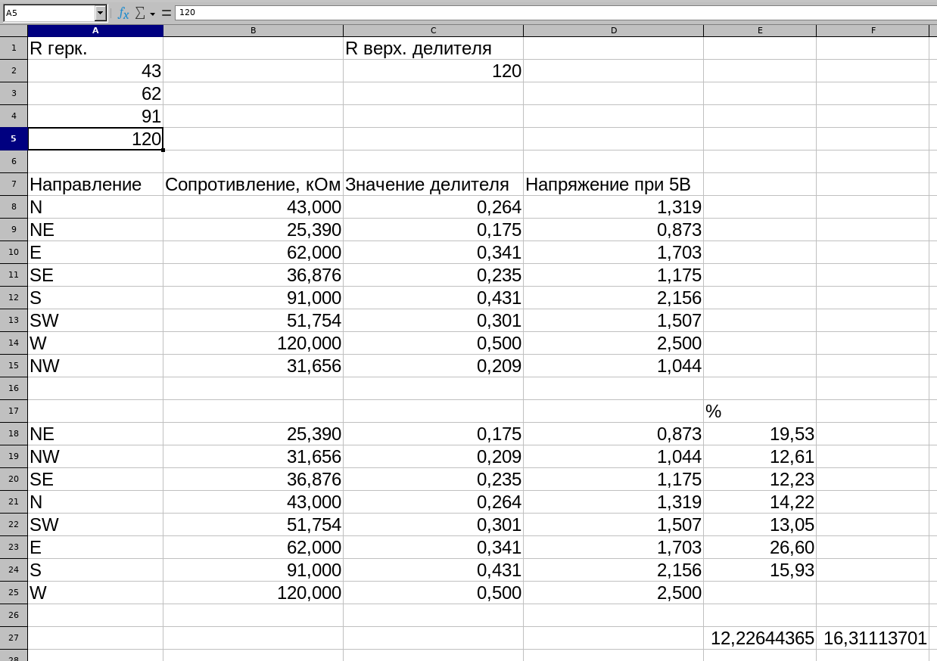Select column A header

[95, 30]
